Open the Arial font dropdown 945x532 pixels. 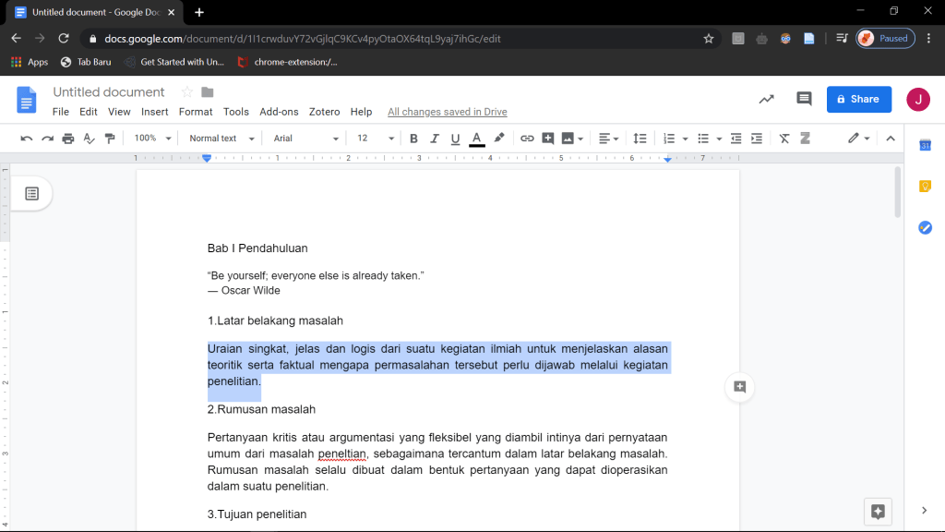coord(306,139)
